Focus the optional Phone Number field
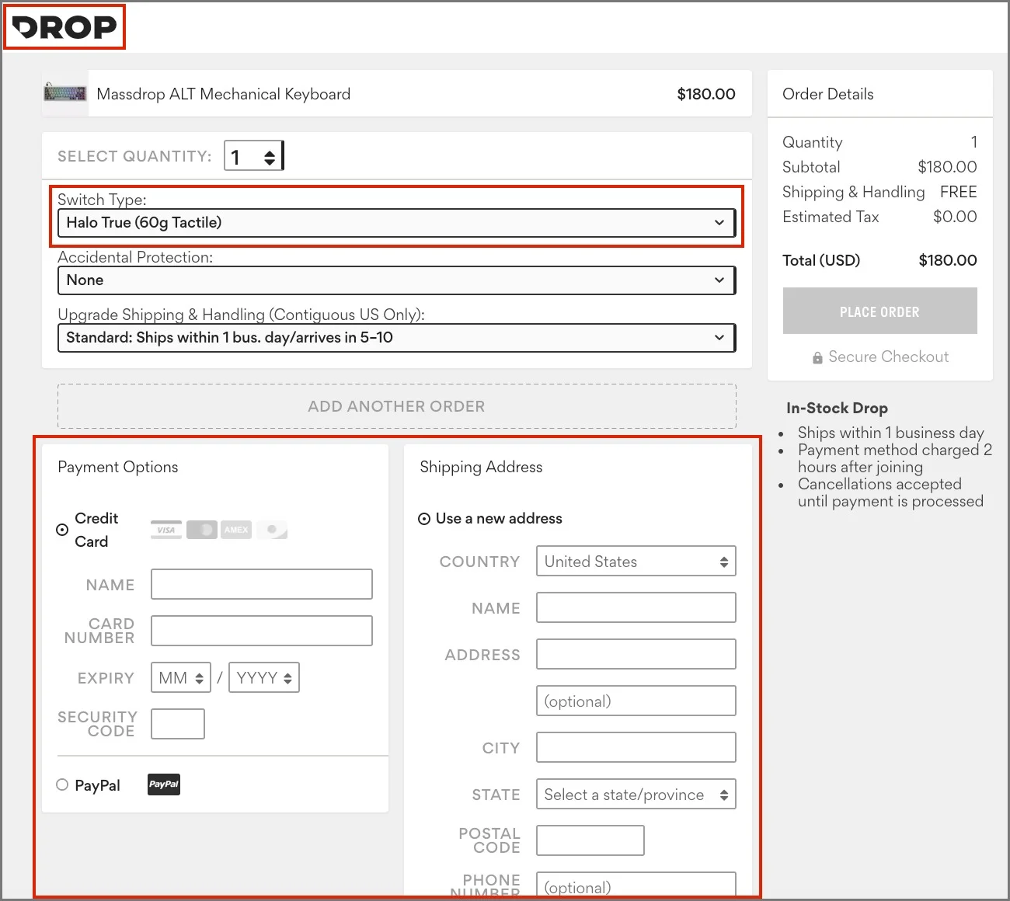The width and height of the screenshot is (1010, 901). (x=636, y=885)
